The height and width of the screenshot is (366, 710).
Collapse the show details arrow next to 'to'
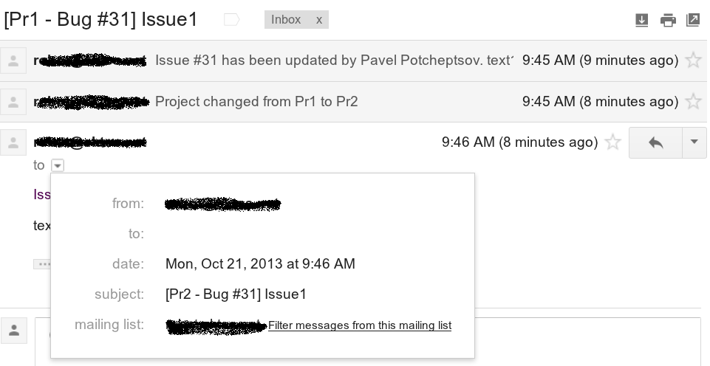(58, 165)
